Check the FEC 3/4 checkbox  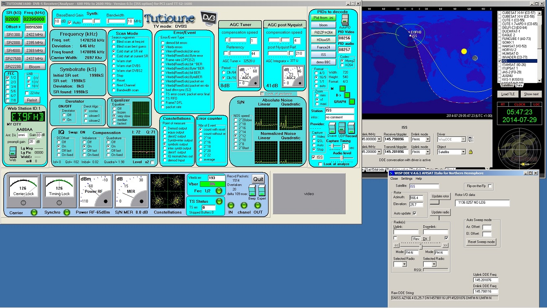pyautogui.click(x=8, y=86)
